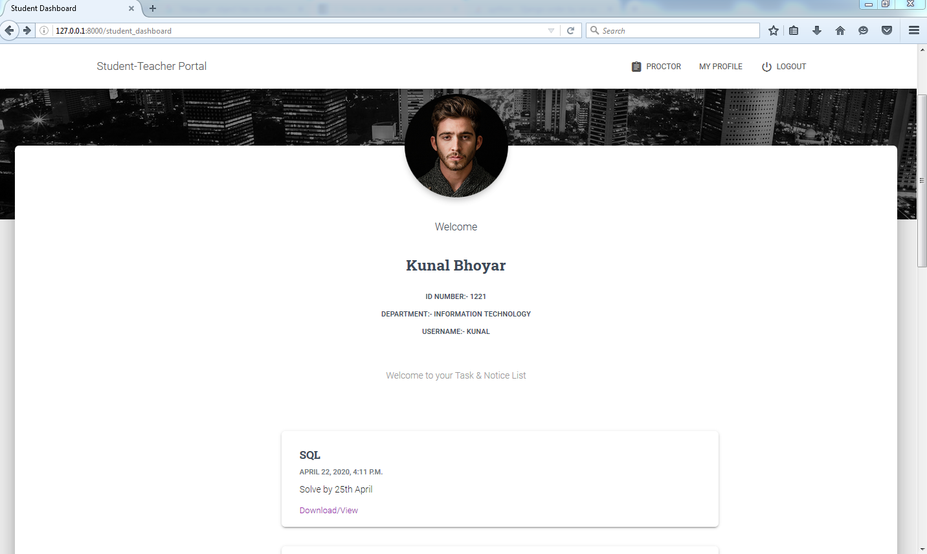Screen dimensions: 927x554
Task: Go to browser home page icon
Action: coord(840,30)
